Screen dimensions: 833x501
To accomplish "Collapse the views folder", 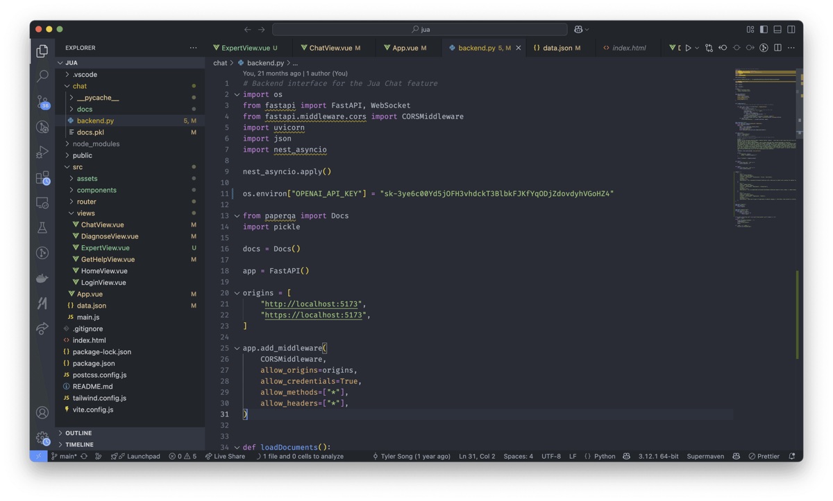I will tap(71, 213).
